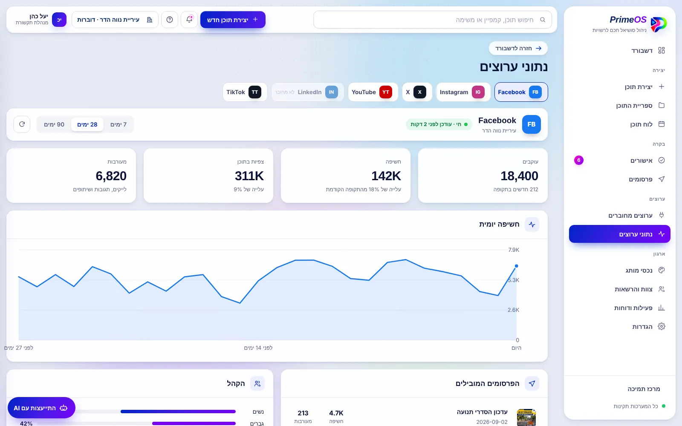
Task: Select the LinkedIn channel tab
Action: coord(308,92)
